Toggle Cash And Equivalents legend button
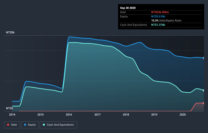The width and height of the screenshot is (208, 133). 58,125
